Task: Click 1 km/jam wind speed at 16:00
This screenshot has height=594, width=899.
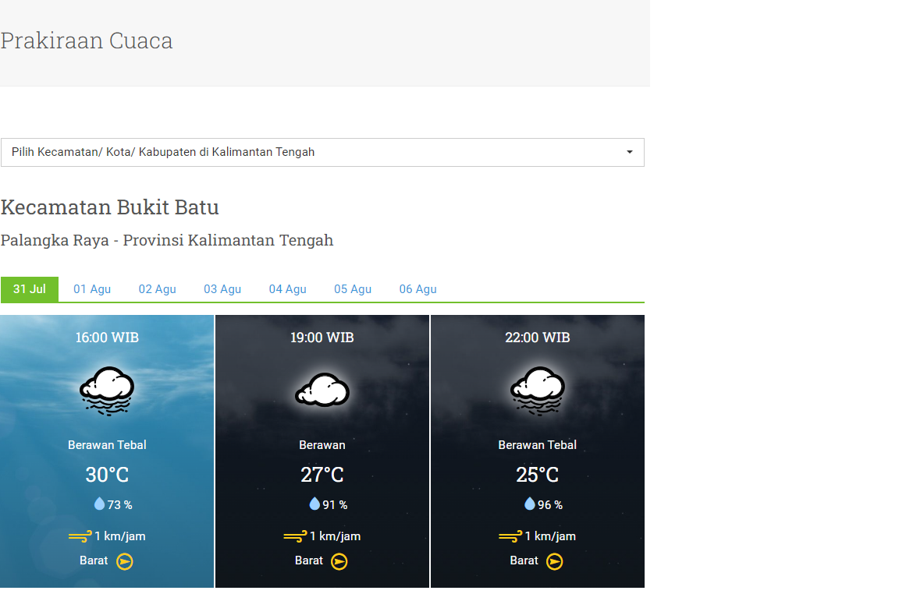Action: coord(120,536)
